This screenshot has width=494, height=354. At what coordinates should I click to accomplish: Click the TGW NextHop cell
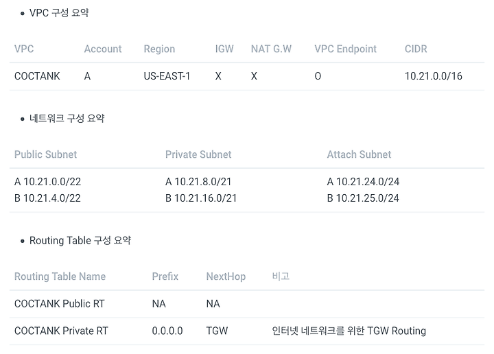217,331
